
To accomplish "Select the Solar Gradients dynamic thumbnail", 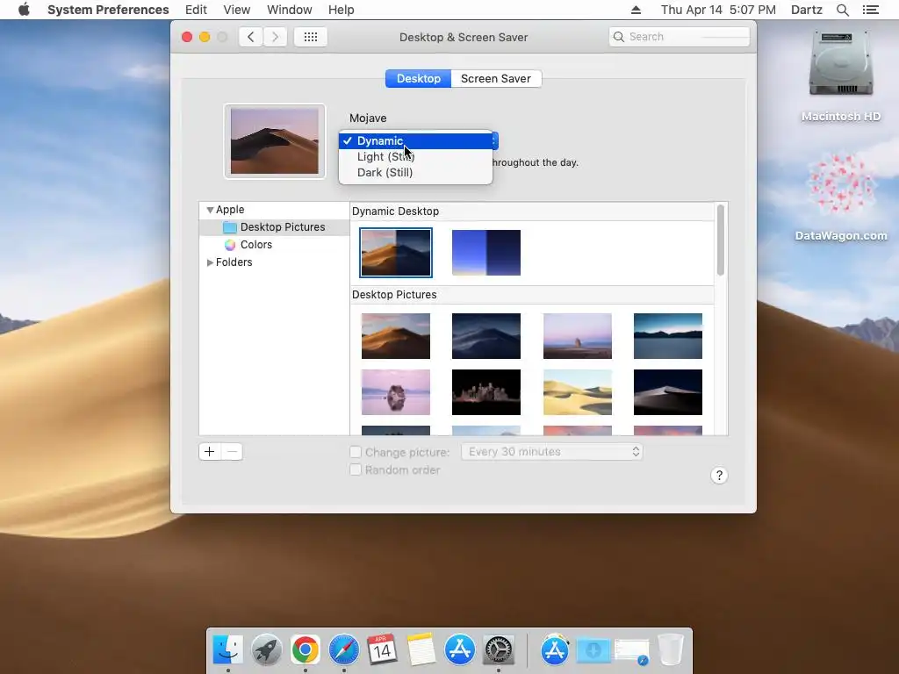I will (486, 253).
